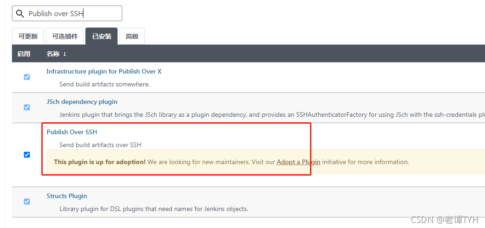
Task: Toggle the JSch dependency plugin checkbox
Action: pos(27,108)
